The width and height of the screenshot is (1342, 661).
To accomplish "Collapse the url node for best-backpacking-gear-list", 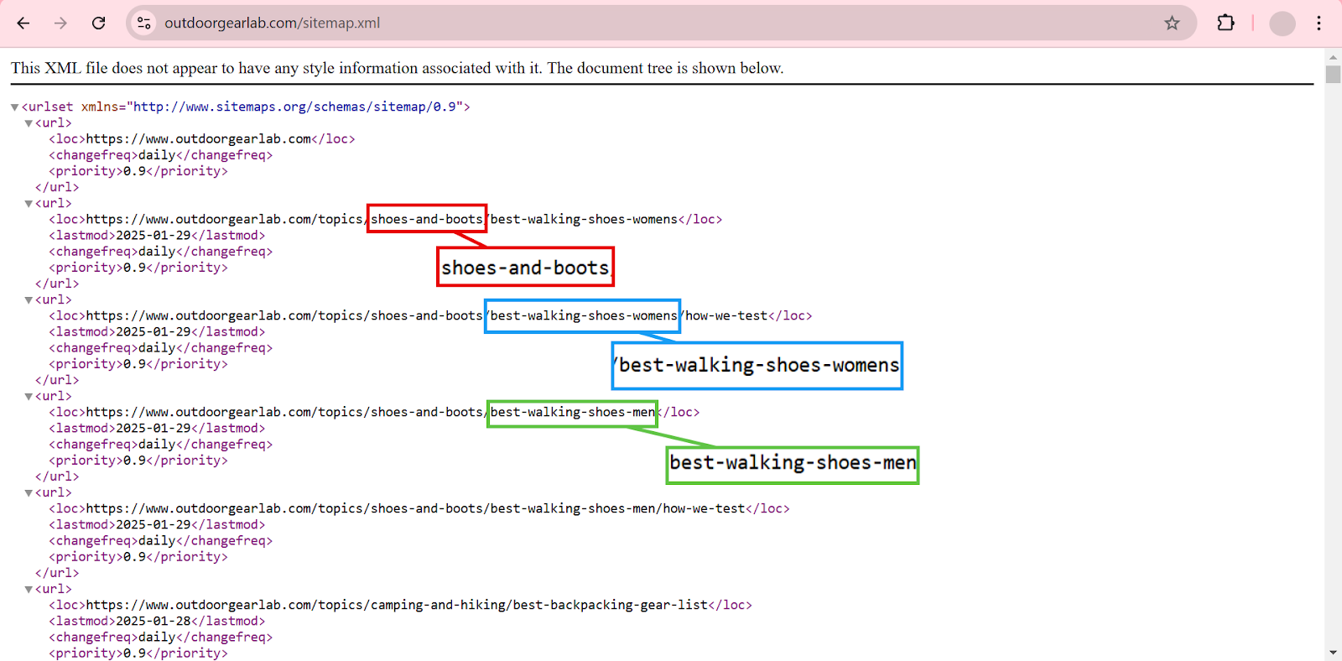I will (x=29, y=590).
